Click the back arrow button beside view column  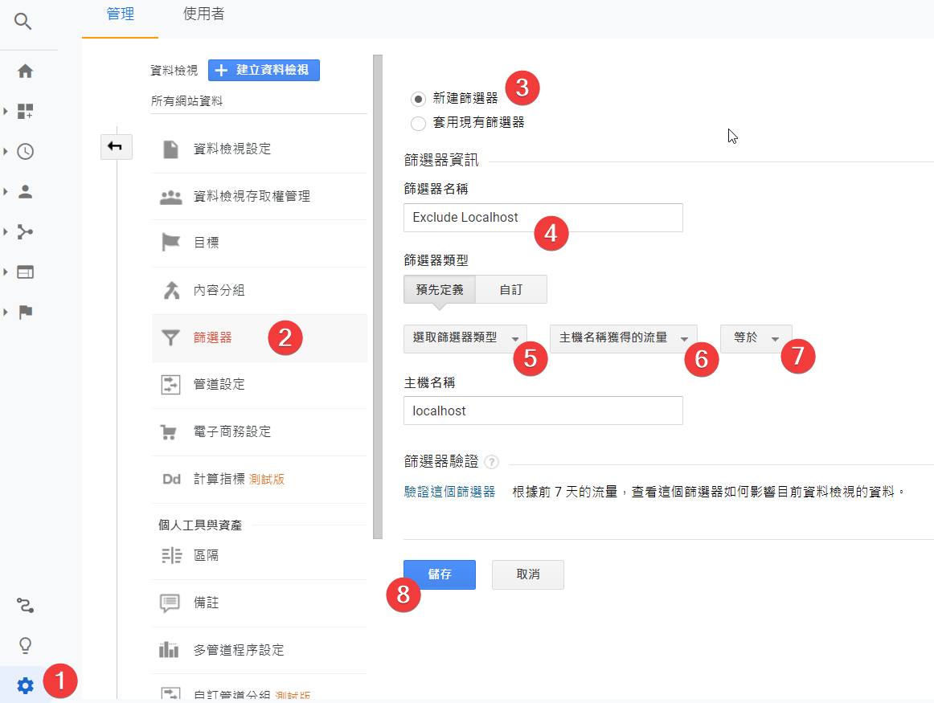tap(116, 146)
